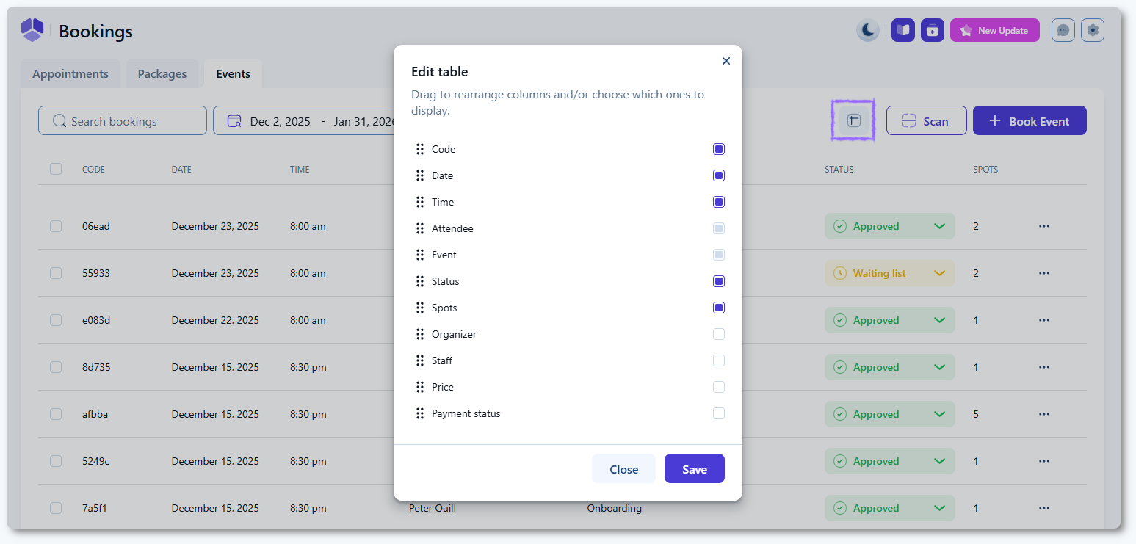Click the edit table columns icon
Viewport: 1136px width, 544px height.
pyautogui.click(x=853, y=120)
